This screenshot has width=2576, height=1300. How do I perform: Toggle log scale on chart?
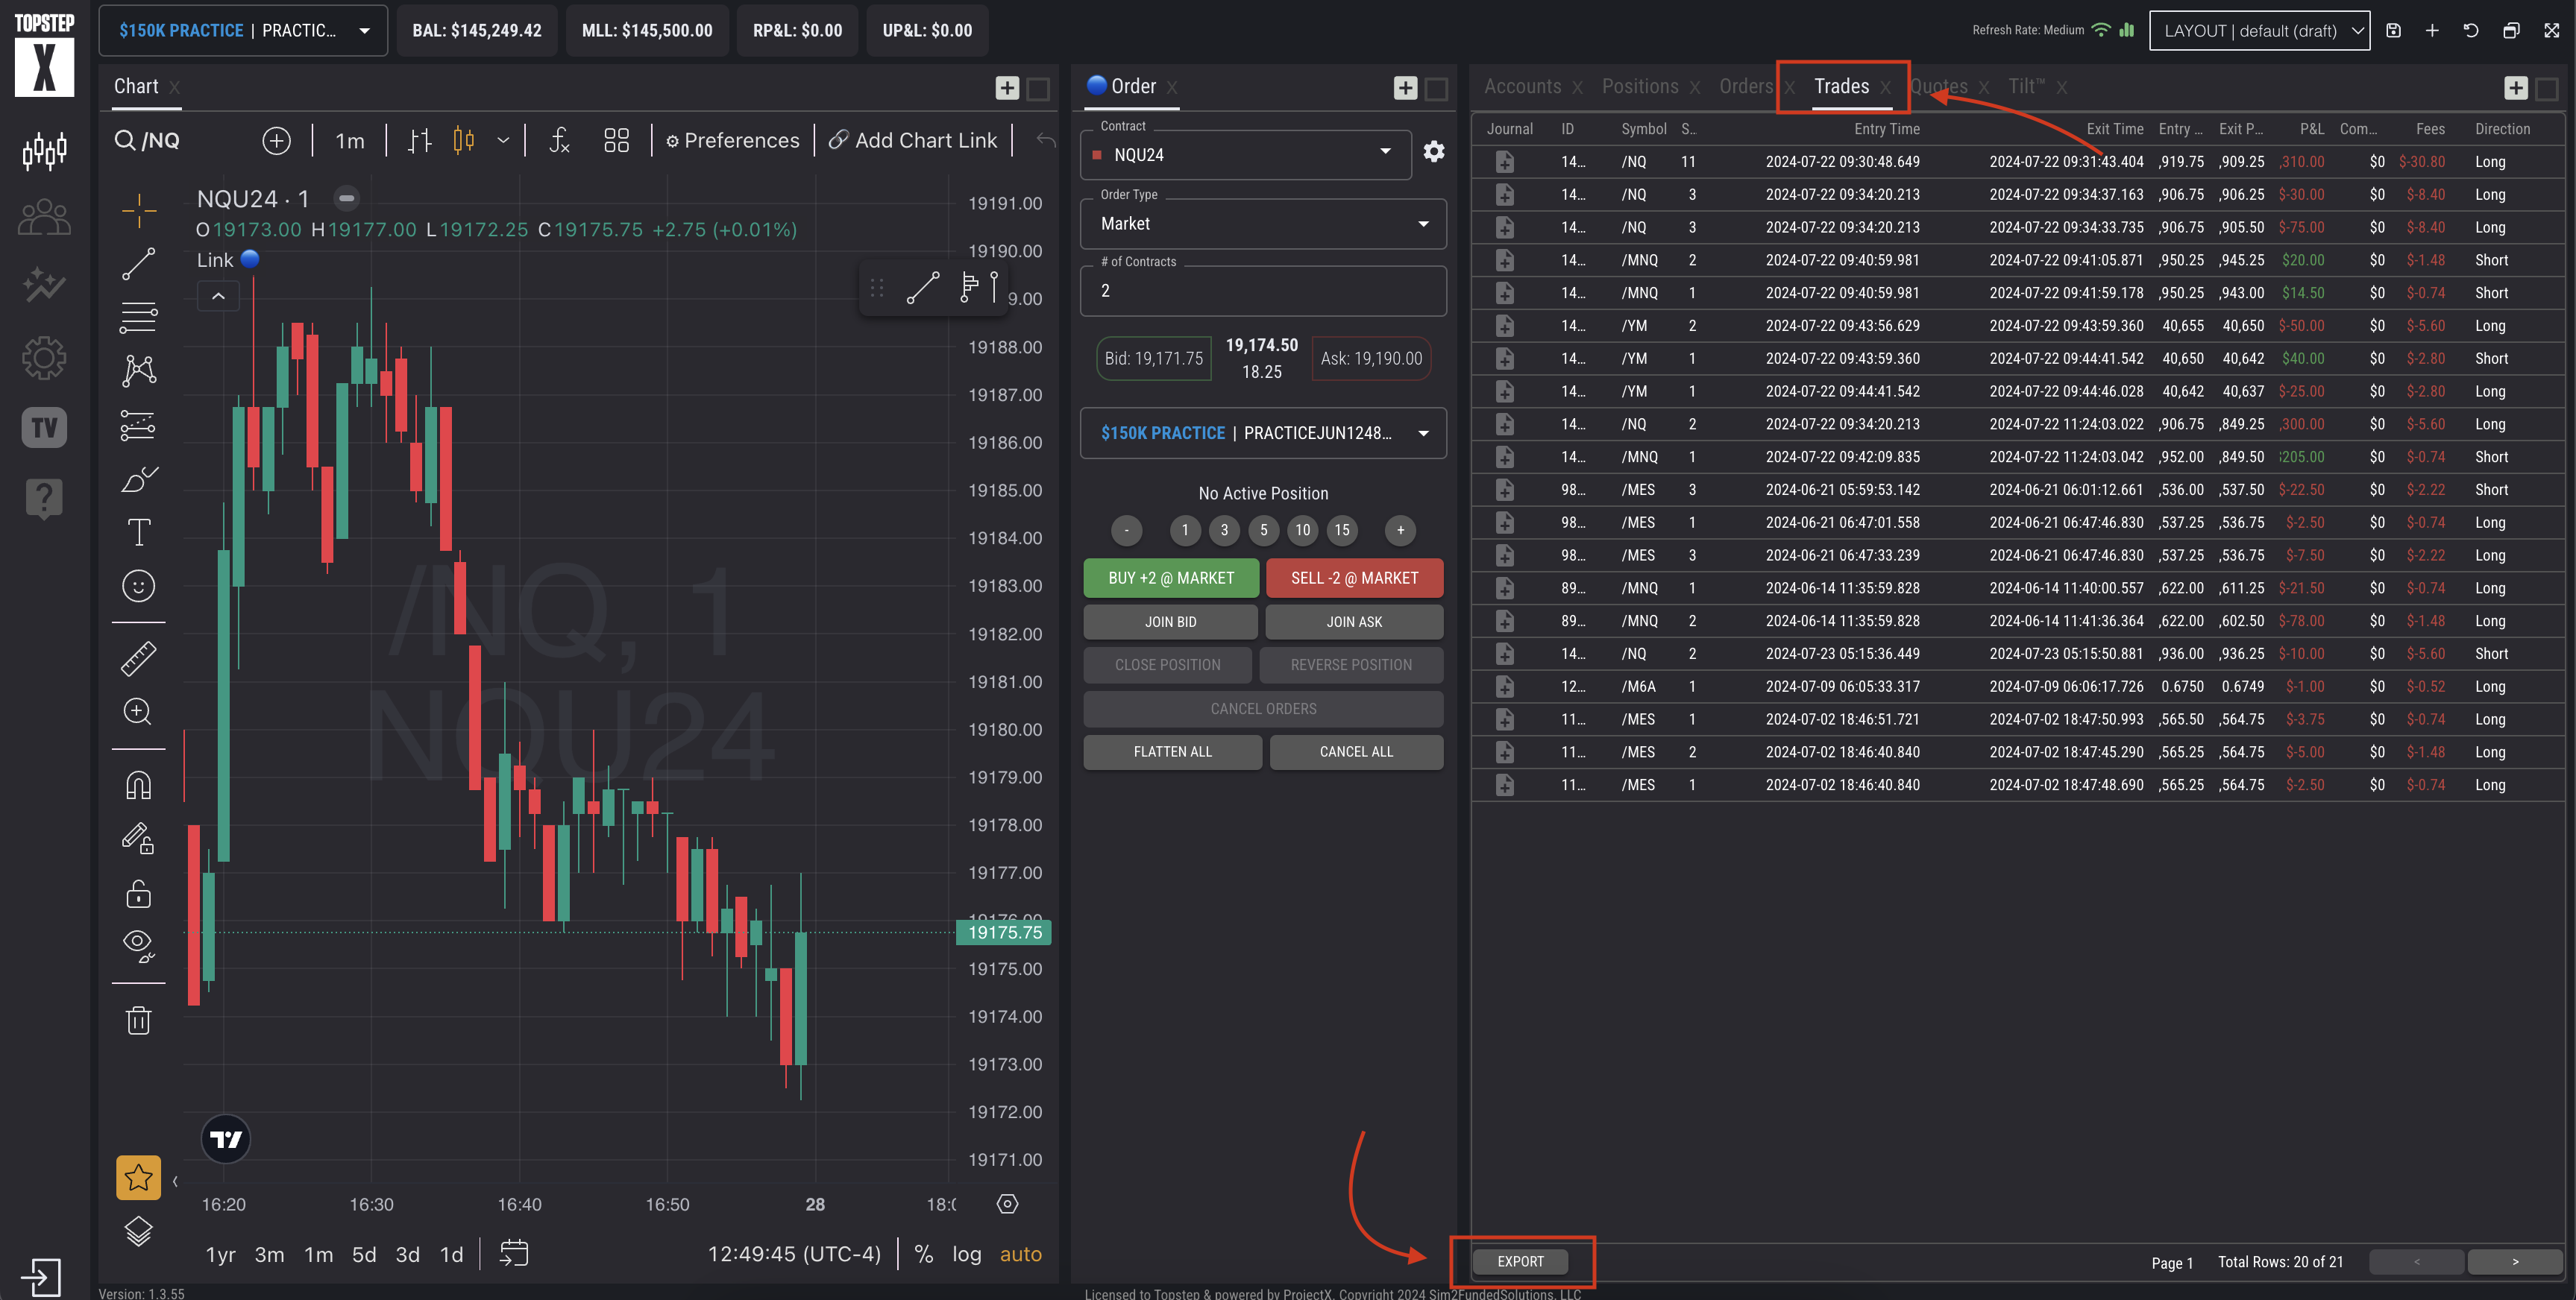pos(966,1254)
